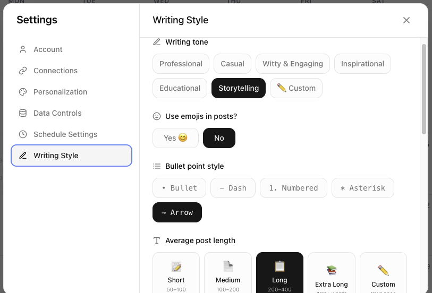Select the Numbered bullet point style

coord(293,188)
